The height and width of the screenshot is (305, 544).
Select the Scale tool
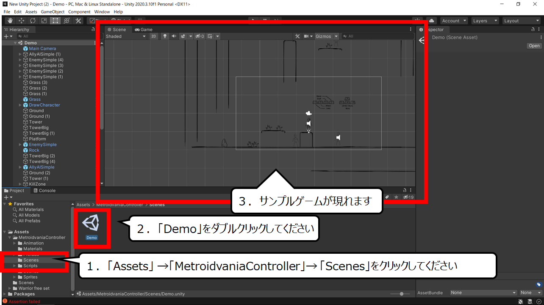point(44,21)
